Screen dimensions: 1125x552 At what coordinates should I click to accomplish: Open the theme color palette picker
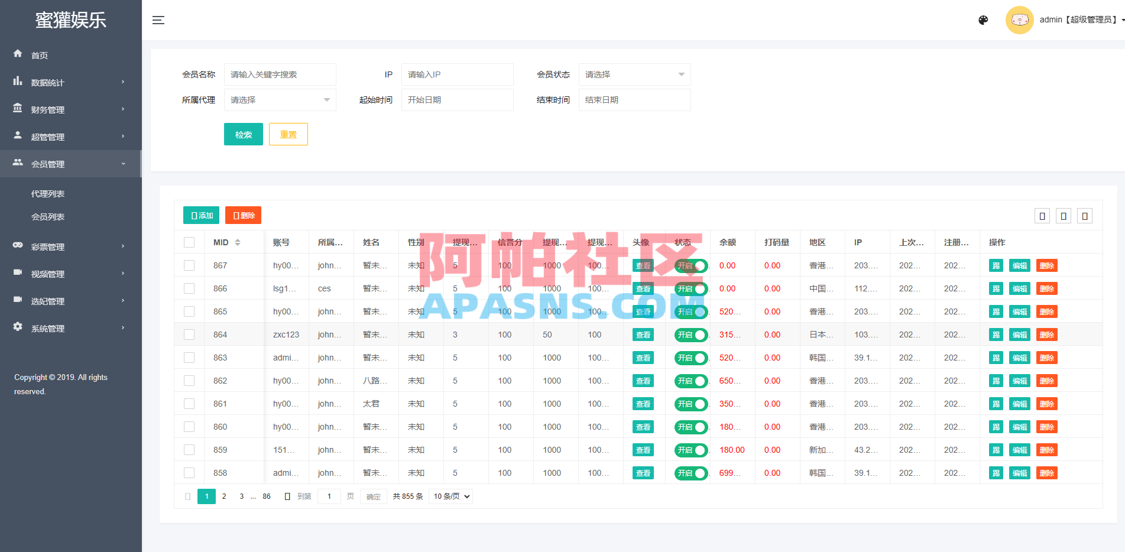coord(983,20)
